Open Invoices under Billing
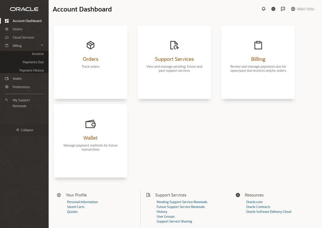This screenshot has height=228, width=322. tap(38, 54)
